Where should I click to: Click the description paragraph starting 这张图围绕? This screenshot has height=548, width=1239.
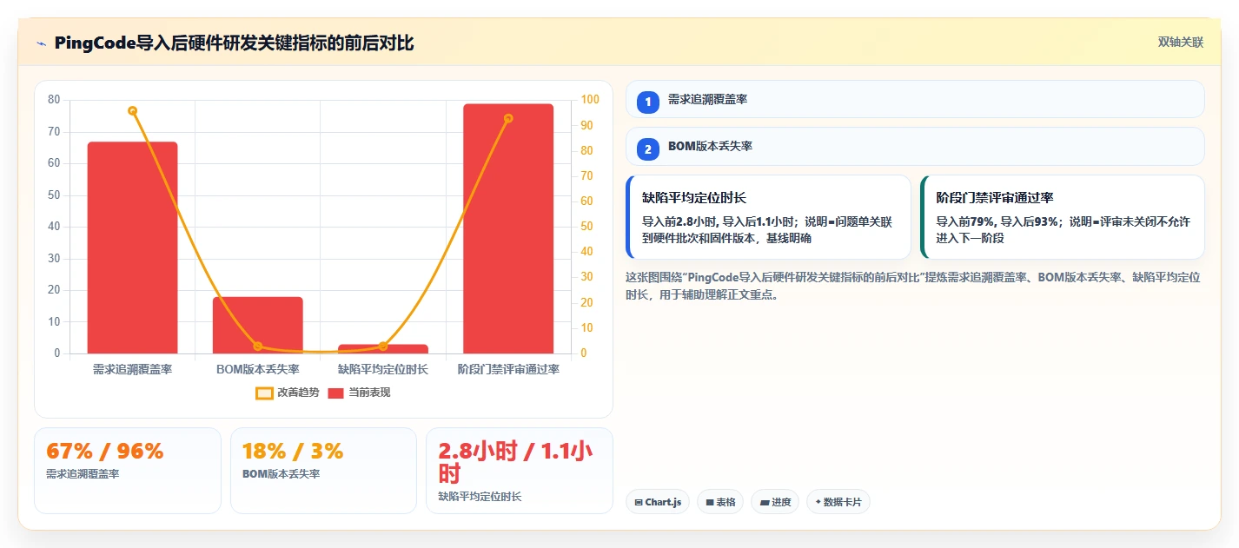coord(912,286)
